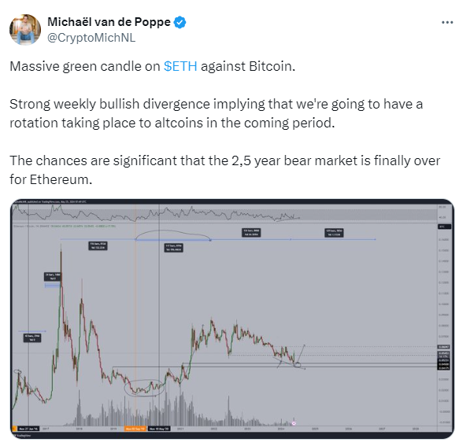Open the attached ETH/BTC chart image
Viewport: 459px width, 446px height.
coord(232,319)
